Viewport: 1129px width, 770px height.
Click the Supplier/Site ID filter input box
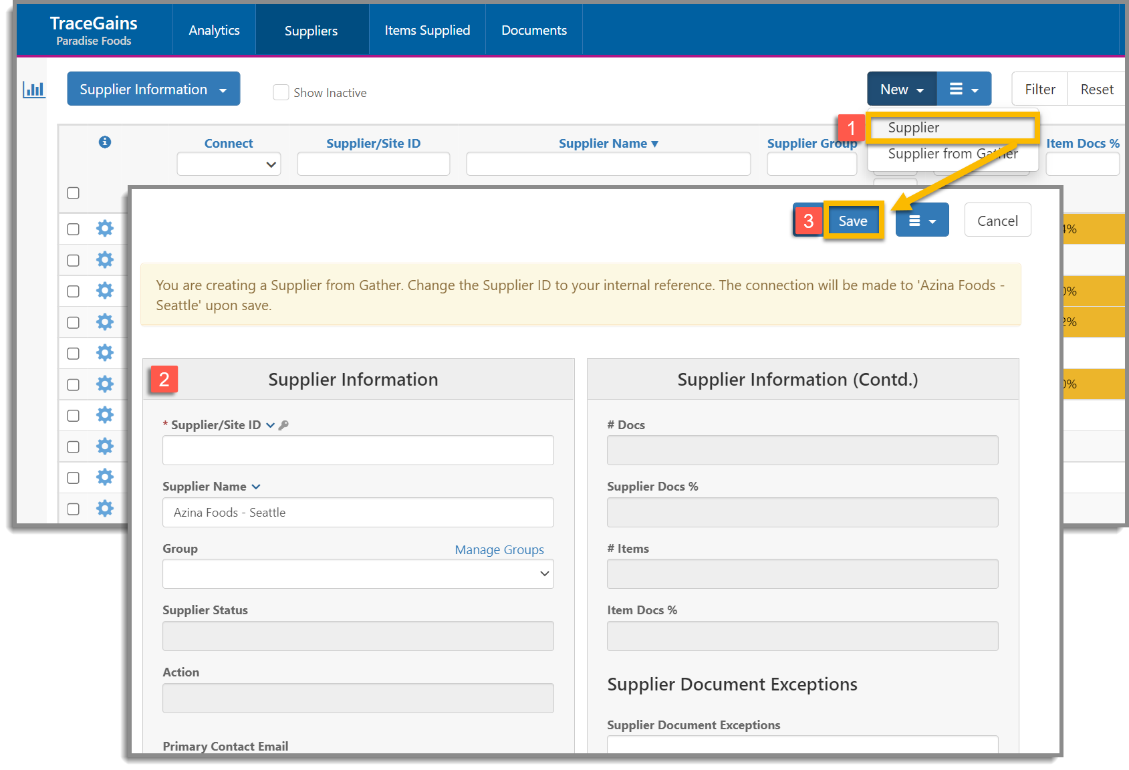[374, 164]
